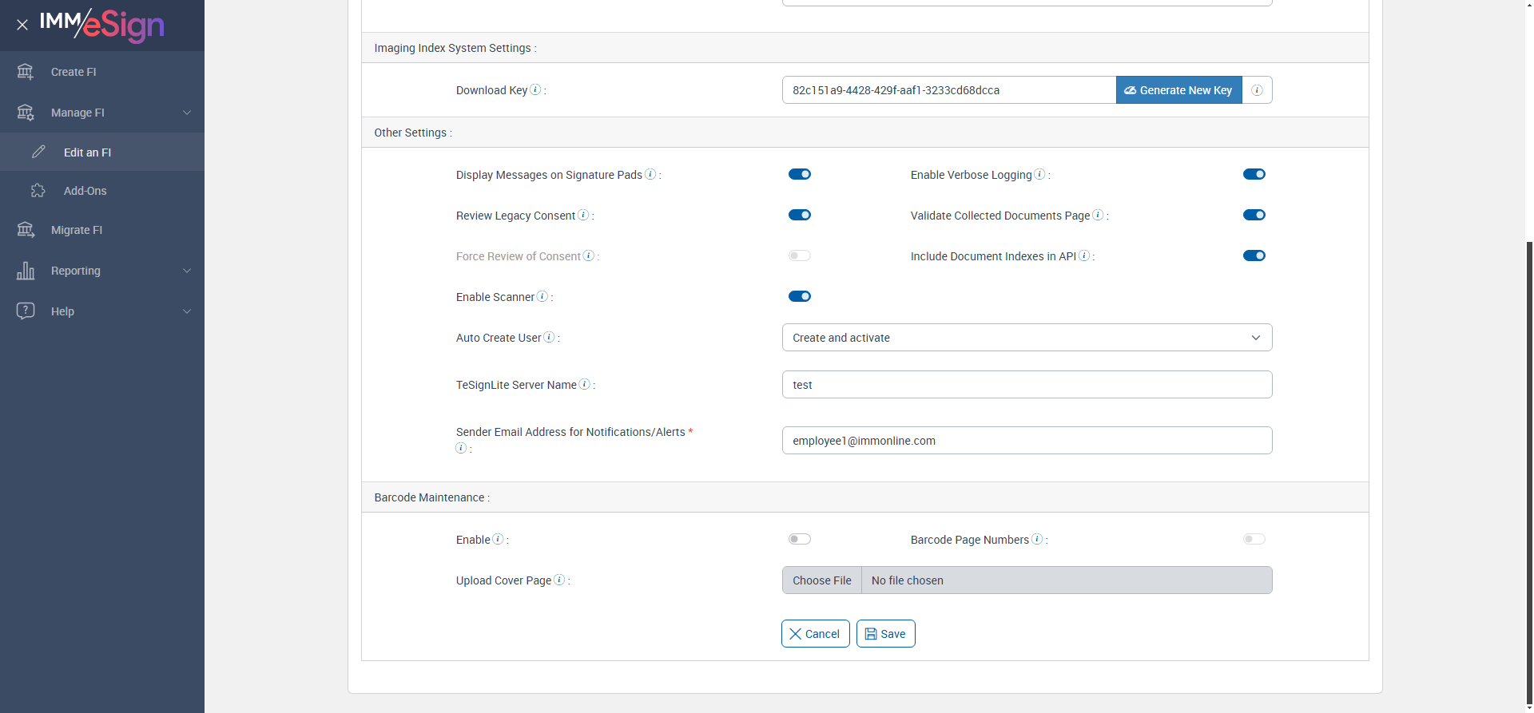Open Add-Ons in the sidebar

point(85,191)
